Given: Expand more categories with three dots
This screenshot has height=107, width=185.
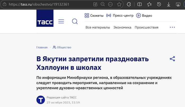Looking at the screenshot, I should point(172,27).
